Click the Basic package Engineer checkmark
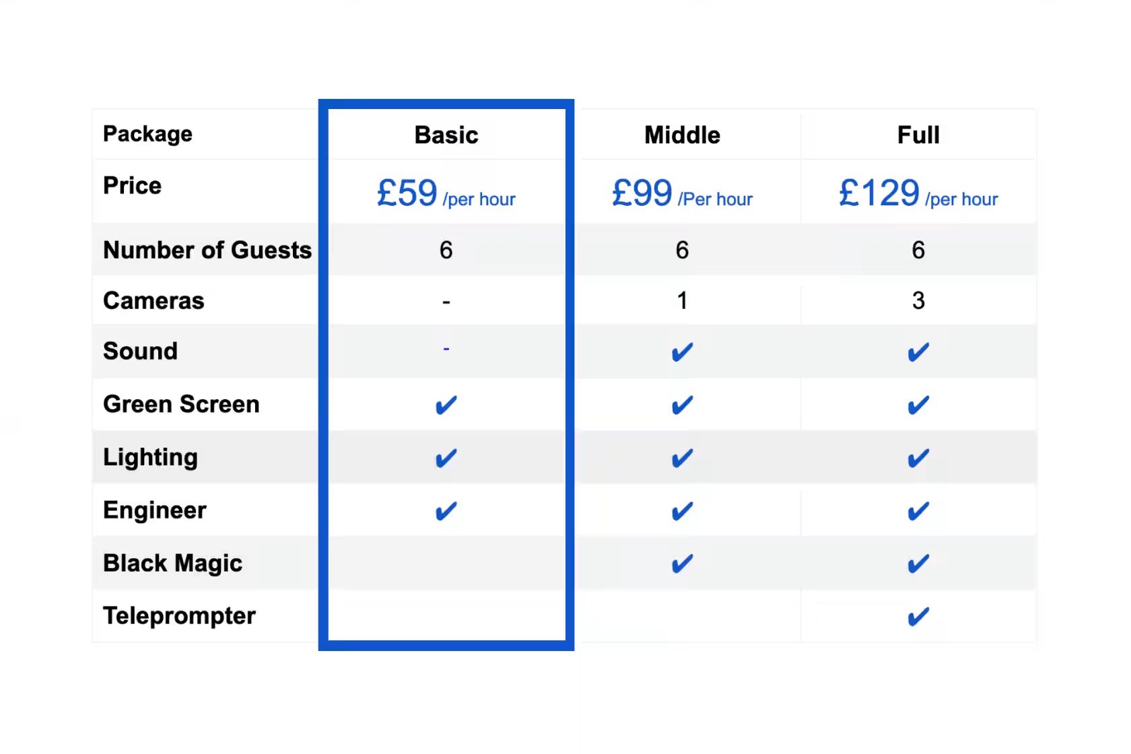The height and width of the screenshot is (754, 1131). [446, 512]
